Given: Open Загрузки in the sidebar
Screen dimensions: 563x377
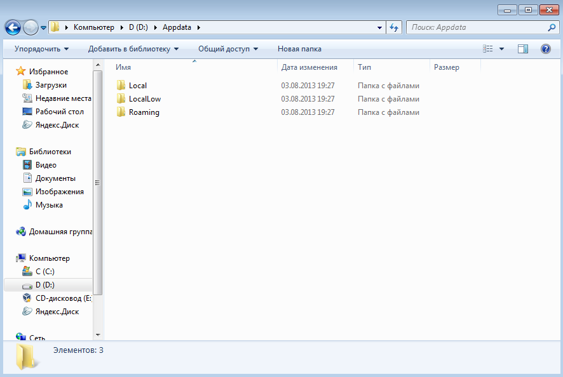Looking at the screenshot, I should (x=51, y=85).
